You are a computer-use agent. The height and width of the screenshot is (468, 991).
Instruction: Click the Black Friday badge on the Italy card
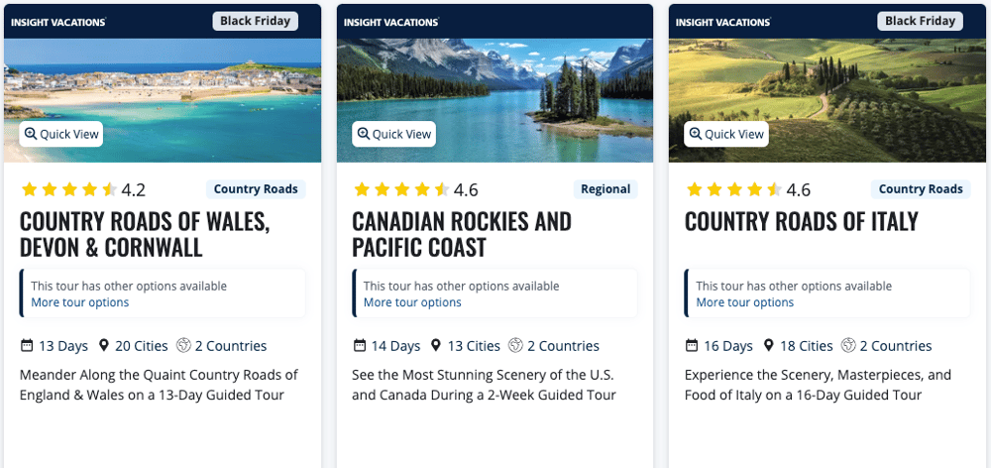pos(921,21)
